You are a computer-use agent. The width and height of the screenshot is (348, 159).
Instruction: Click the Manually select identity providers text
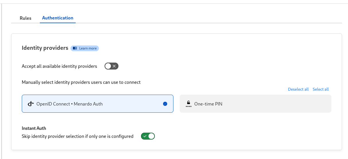click(x=81, y=82)
